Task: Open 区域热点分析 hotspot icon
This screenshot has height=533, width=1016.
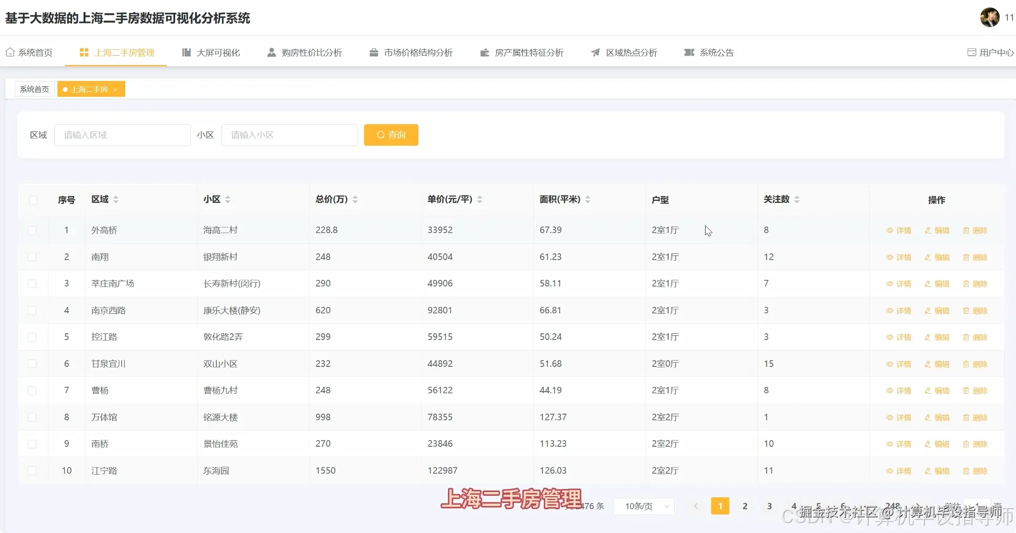Action: point(595,52)
